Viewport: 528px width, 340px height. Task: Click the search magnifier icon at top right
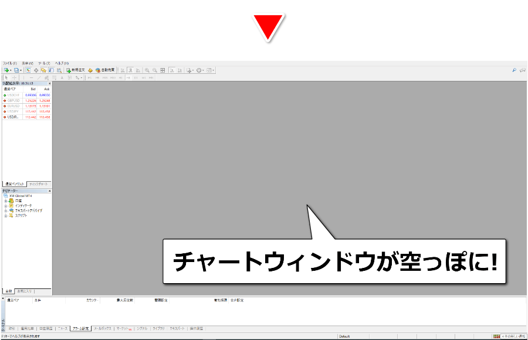(514, 70)
